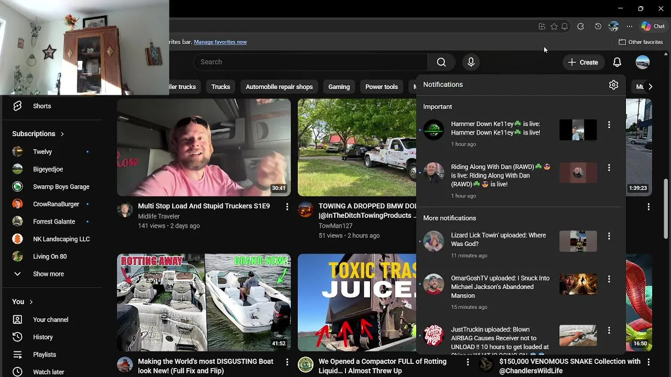Open Other favorites folder

(x=641, y=42)
